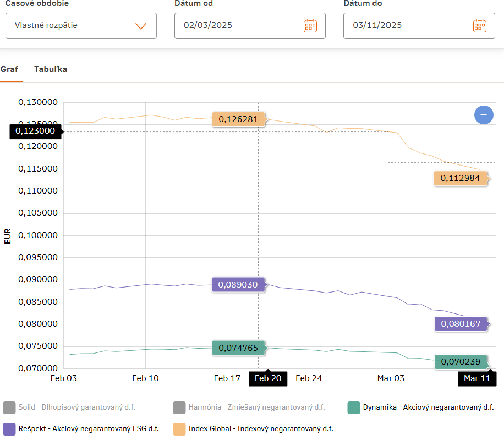Click the purple 0,080167 end value label

[x=461, y=324]
